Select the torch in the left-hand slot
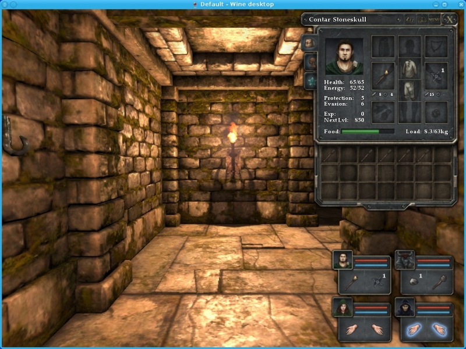This screenshot has width=466, height=349. (383, 76)
